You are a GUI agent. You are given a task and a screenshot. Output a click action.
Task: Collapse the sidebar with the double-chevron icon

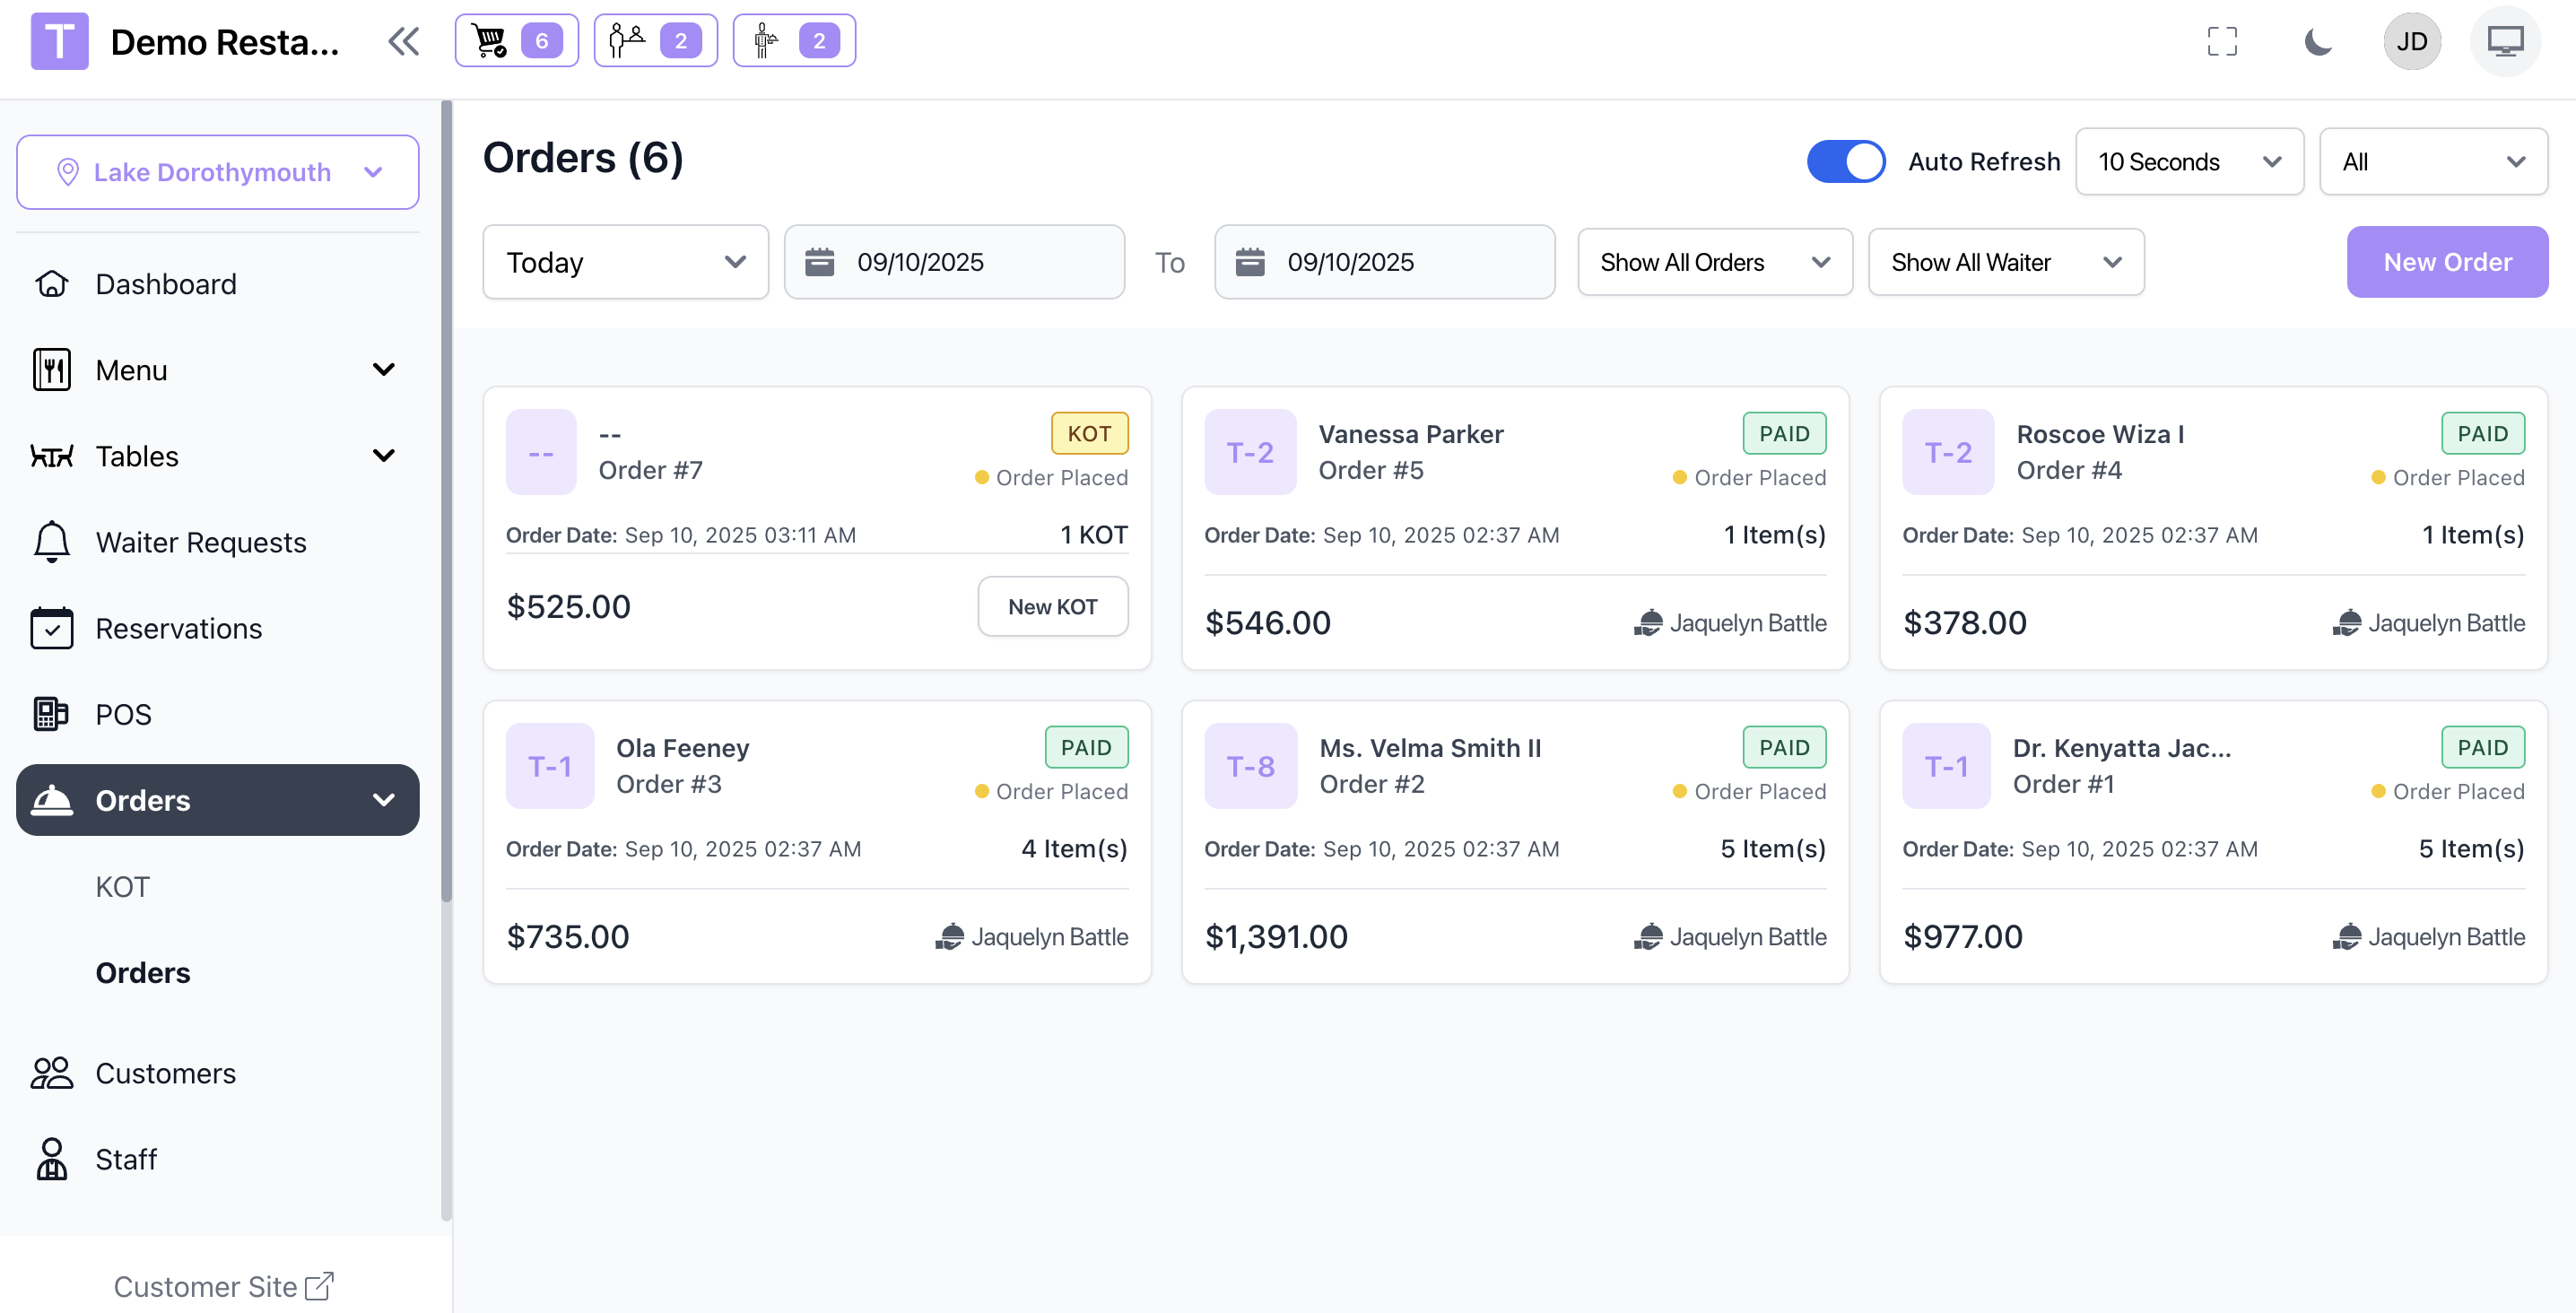click(403, 41)
